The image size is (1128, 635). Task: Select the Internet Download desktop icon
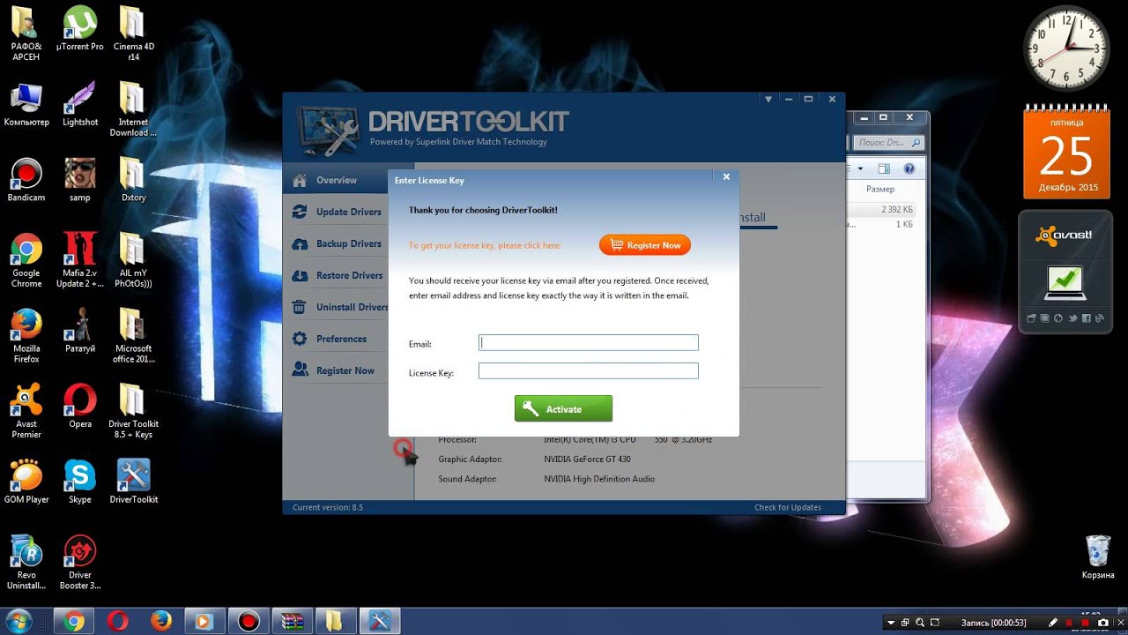coord(133,109)
